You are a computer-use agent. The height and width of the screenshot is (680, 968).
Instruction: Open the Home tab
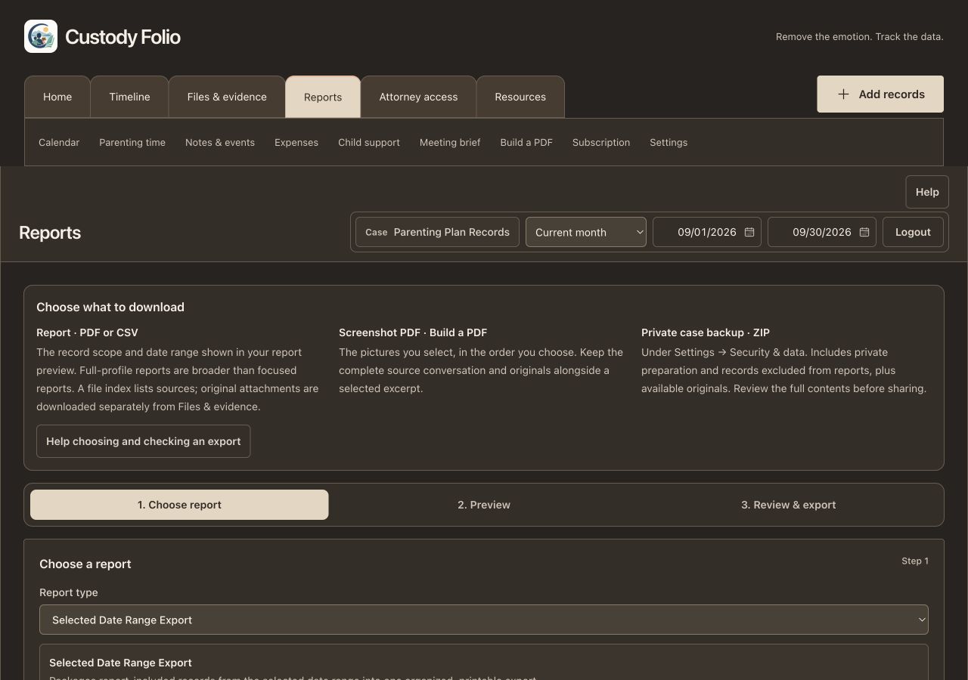57,97
